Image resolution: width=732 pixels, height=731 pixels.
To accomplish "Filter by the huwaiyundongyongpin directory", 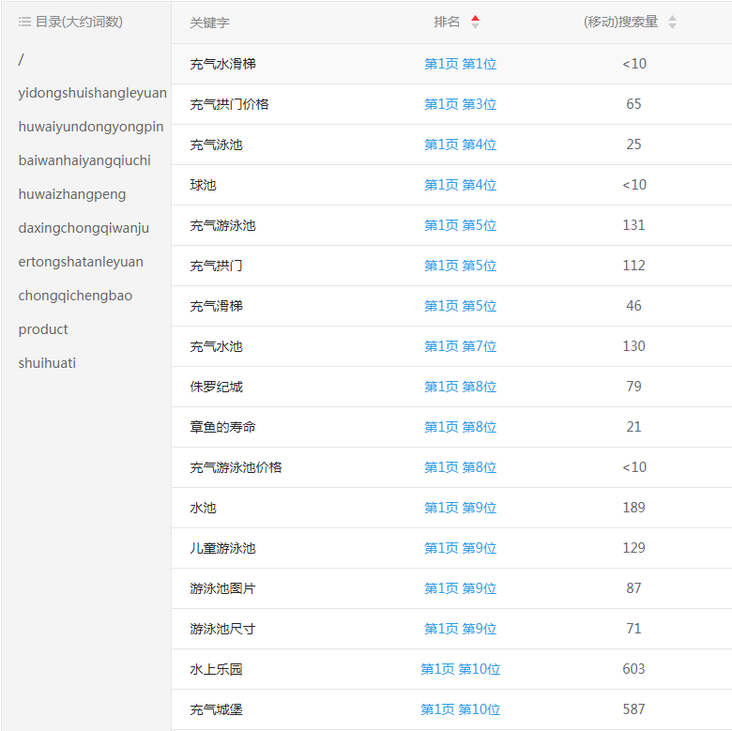I will pos(90,127).
